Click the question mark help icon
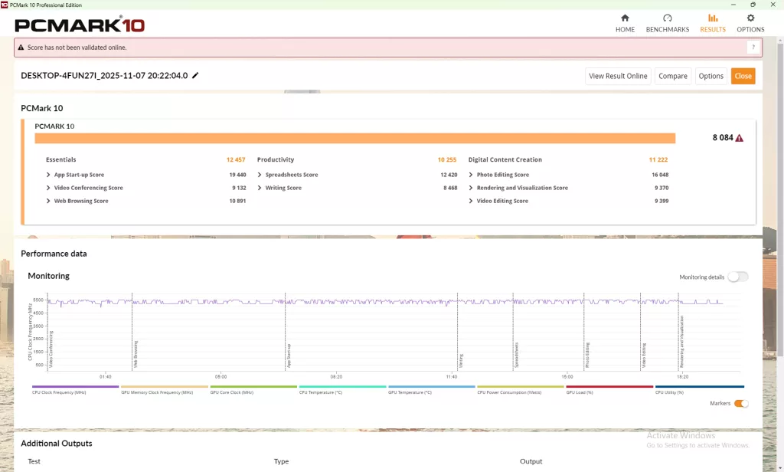The height and width of the screenshot is (472, 784). [x=753, y=48]
